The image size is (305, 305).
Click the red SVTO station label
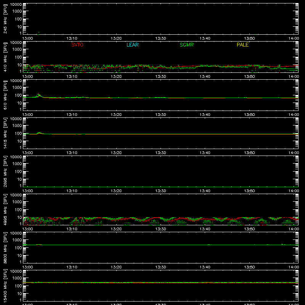tap(77, 45)
